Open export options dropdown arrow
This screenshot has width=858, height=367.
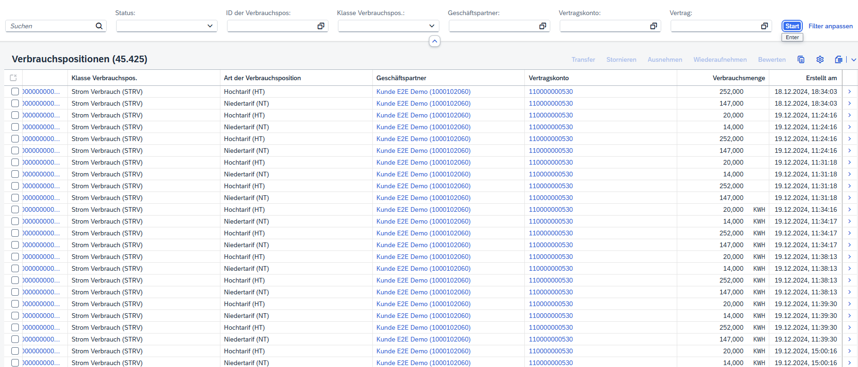(x=853, y=59)
